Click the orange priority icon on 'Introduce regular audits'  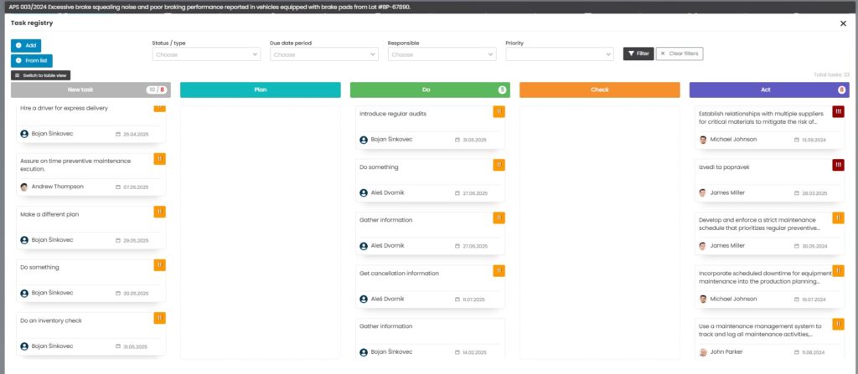tap(499, 111)
